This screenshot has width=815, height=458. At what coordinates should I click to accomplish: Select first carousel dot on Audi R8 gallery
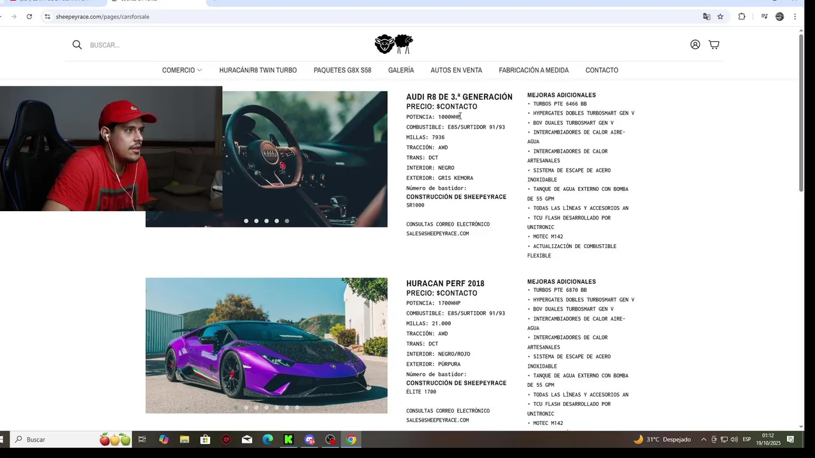click(246, 221)
